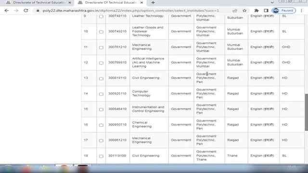Open the Paused profile button

pos(284,11)
